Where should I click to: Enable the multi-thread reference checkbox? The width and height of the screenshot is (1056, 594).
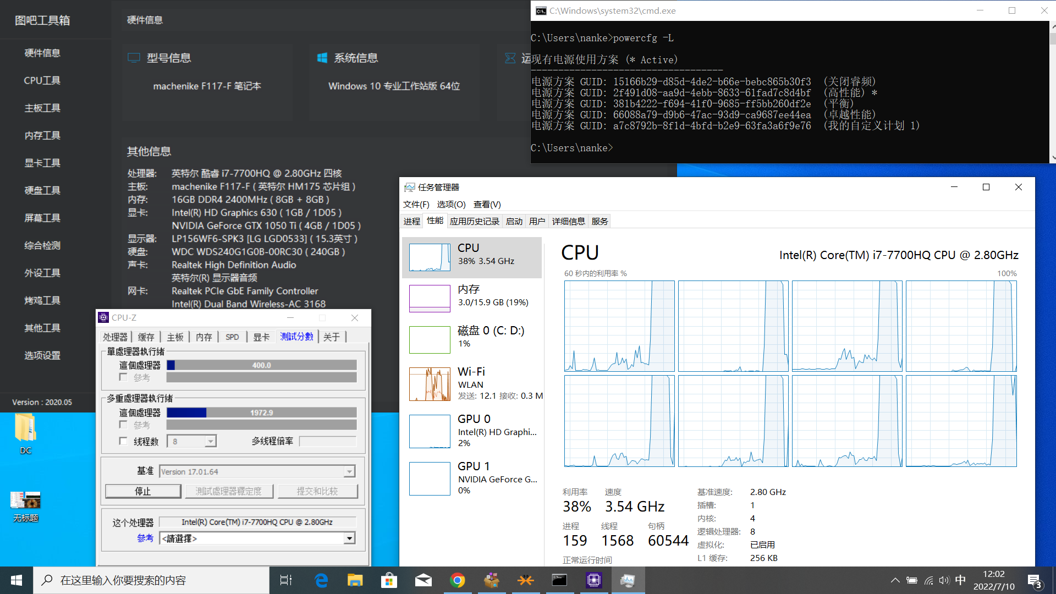click(123, 425)
